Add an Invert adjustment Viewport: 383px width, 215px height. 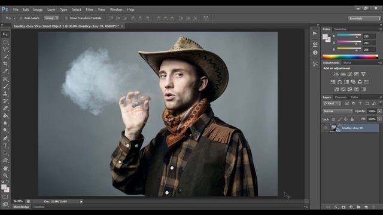[336, 90]
